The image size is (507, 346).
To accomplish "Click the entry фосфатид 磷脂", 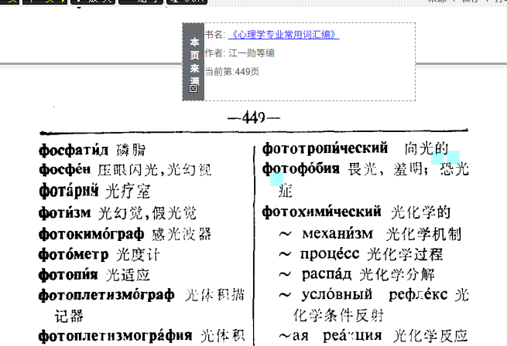I will click(x=92, y=150).
